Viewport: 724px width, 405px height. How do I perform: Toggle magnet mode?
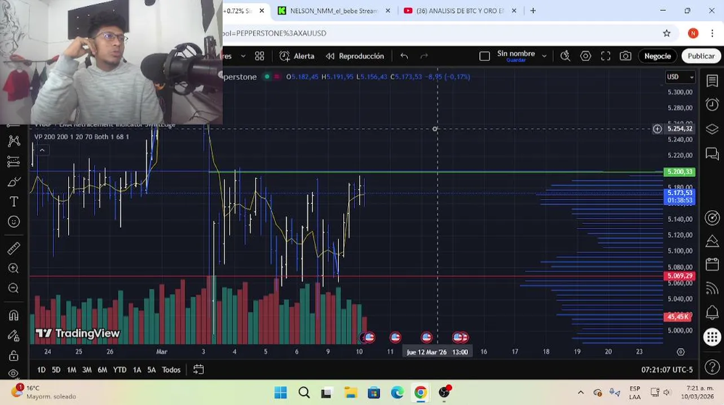[14, 315]
